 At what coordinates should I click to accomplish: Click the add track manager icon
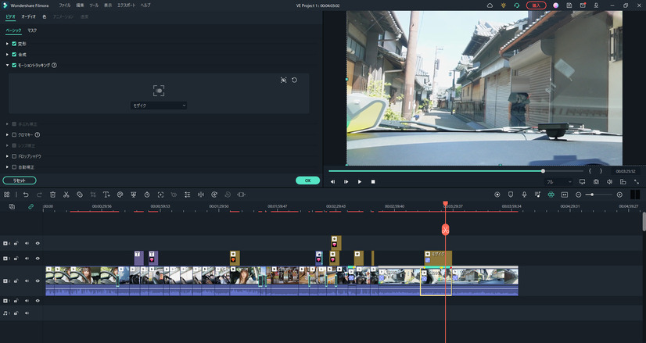12,207
